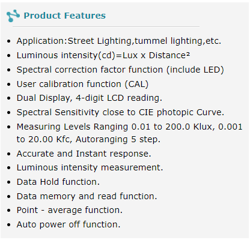The image size is (250, 240).
Task: Click the Measuring Levels Ranging text
Action: (72, 127)
